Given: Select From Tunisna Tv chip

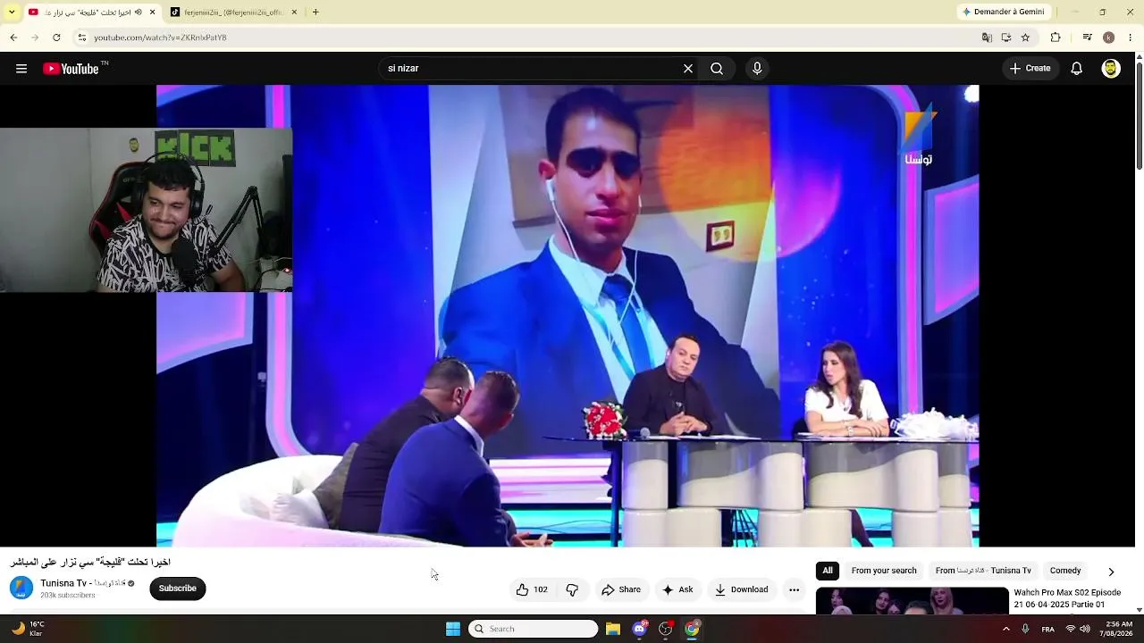Looking at the screenshot, I should [983, 571].
